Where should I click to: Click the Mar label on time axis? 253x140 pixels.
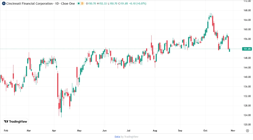click(x=29, y=130)
